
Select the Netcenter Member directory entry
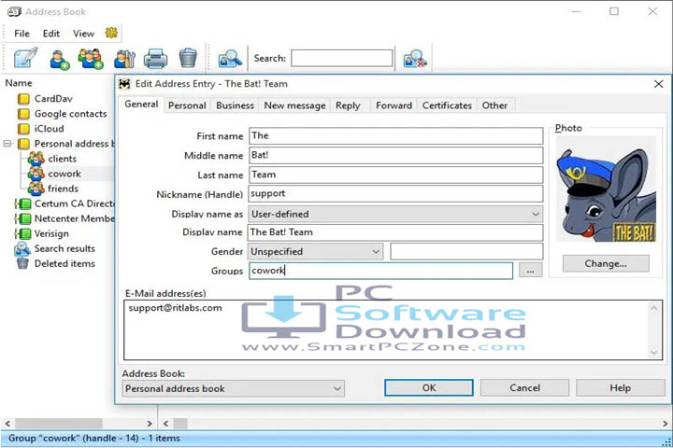(x=64, y=218)
